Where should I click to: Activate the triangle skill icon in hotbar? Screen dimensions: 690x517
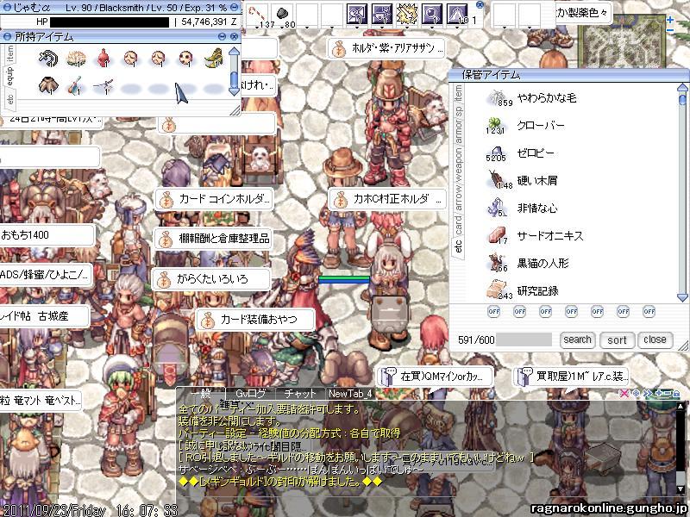click(x=457, y=14)
